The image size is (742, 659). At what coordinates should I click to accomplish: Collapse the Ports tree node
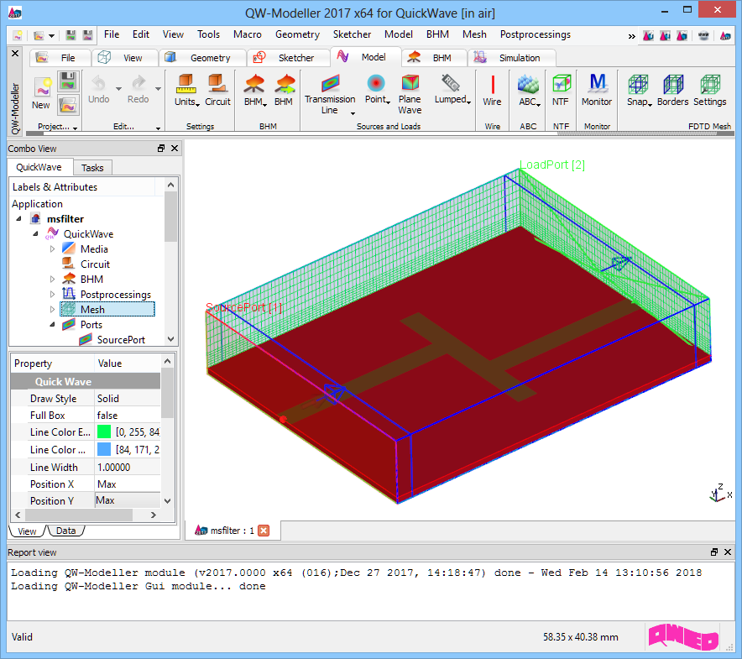coord(52,325)
